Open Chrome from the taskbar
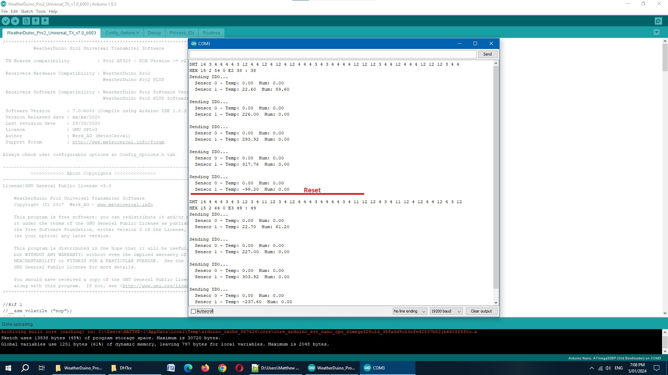 tap(222, 368)
